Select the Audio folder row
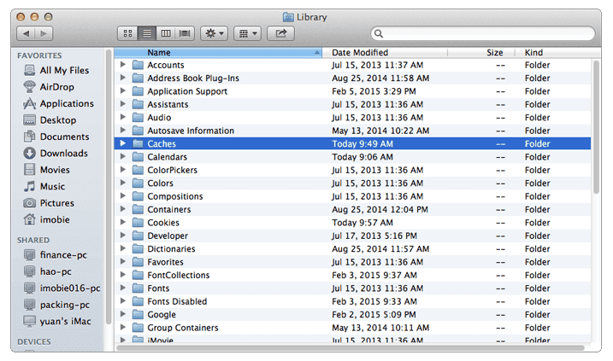The width and height of the screenshot is (613, 361). tap(352, 118)
